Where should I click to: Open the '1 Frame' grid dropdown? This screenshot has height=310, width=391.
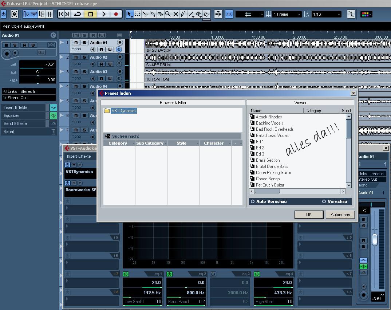(x=287, y=14)
